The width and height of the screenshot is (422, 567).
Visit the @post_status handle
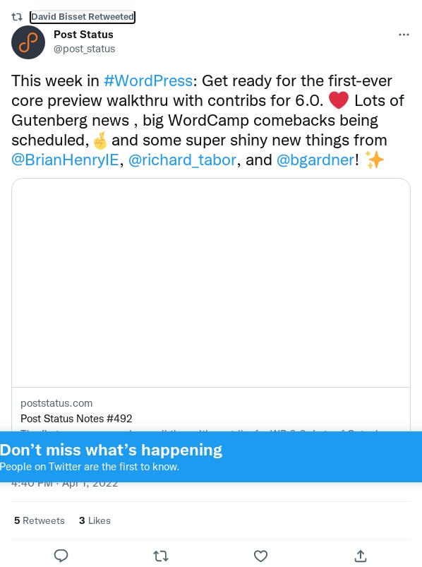[x=84, y=49]
